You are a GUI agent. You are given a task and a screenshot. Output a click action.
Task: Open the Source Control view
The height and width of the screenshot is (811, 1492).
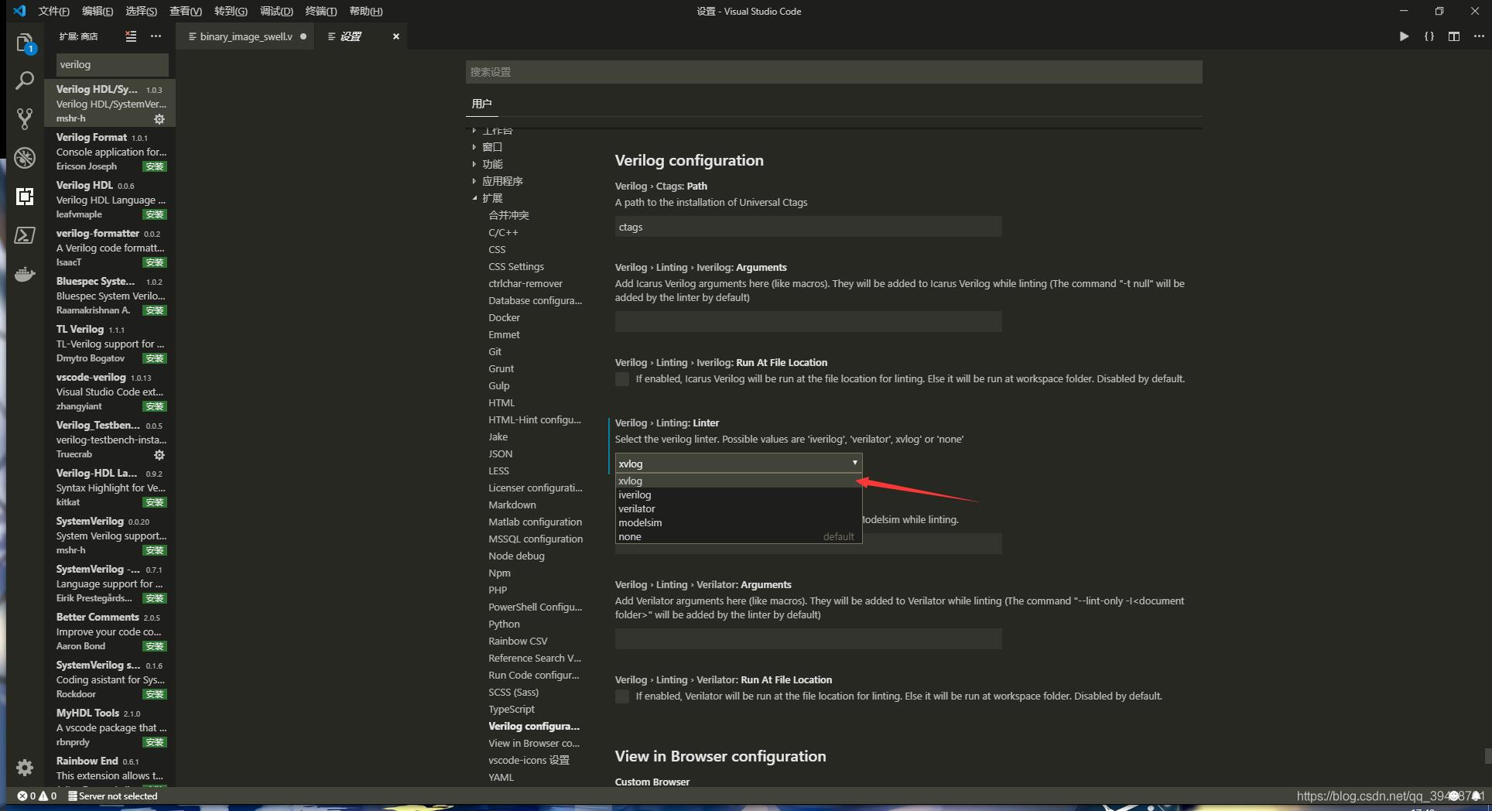click(24, 118)
